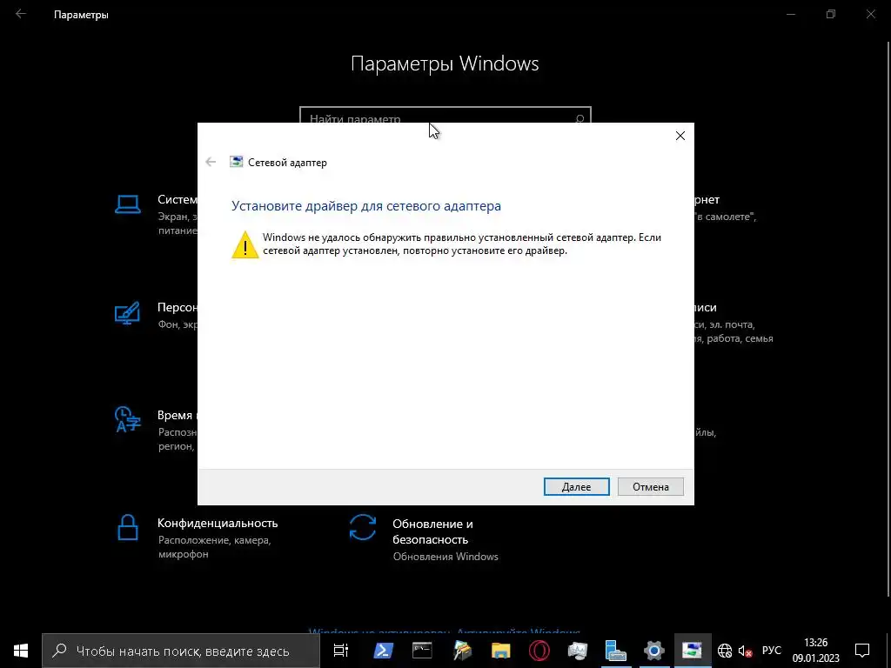Click the search magnifier in settings field
This screenshot has height=668, width=891.
[579, 118]
